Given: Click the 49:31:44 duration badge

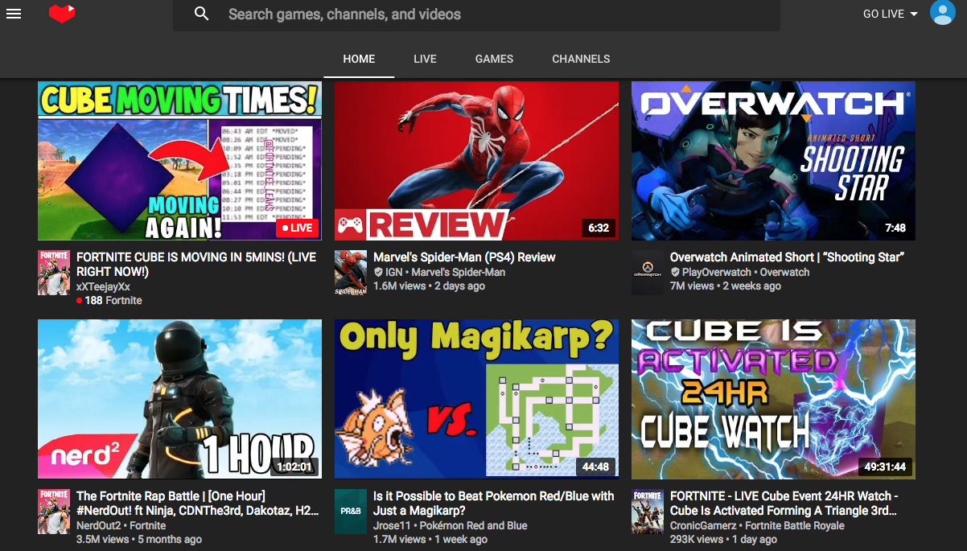Looking at the screenshot, I should (x=885, y=467).
